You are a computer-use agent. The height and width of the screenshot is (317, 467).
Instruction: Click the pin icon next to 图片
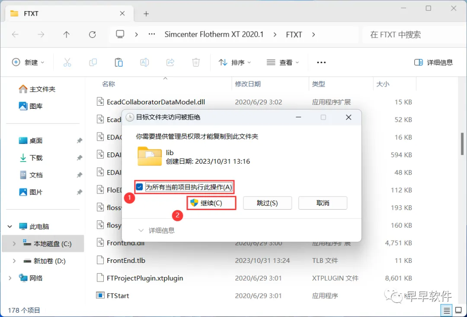[79, 192]
